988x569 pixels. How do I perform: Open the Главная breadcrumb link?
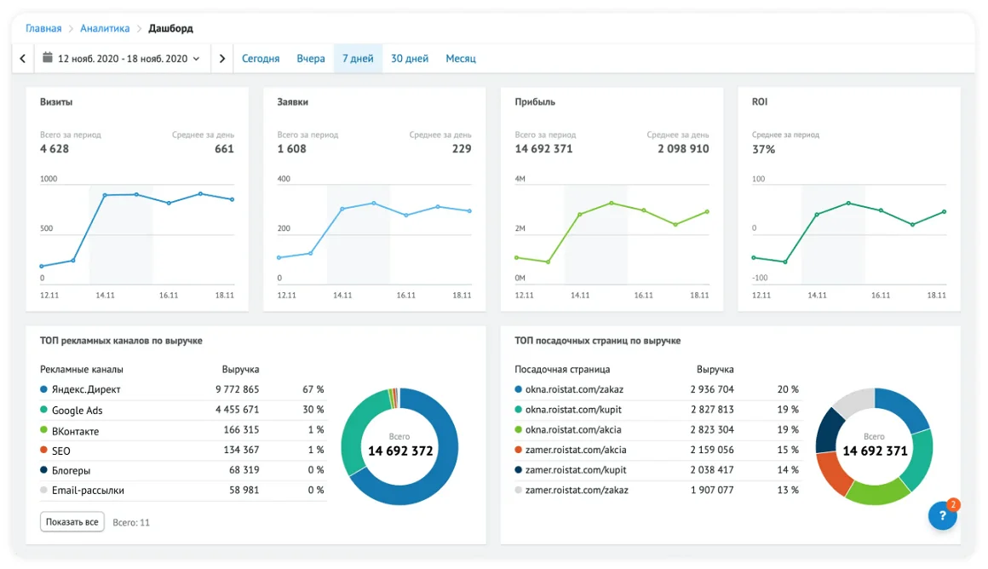(43, 28)
